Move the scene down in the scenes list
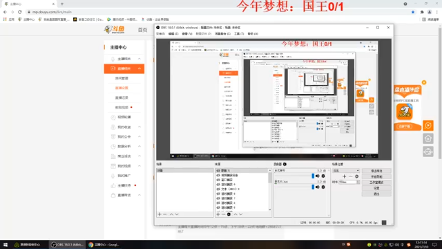This screenshot has height=249, width=442. tap(177, 214)
